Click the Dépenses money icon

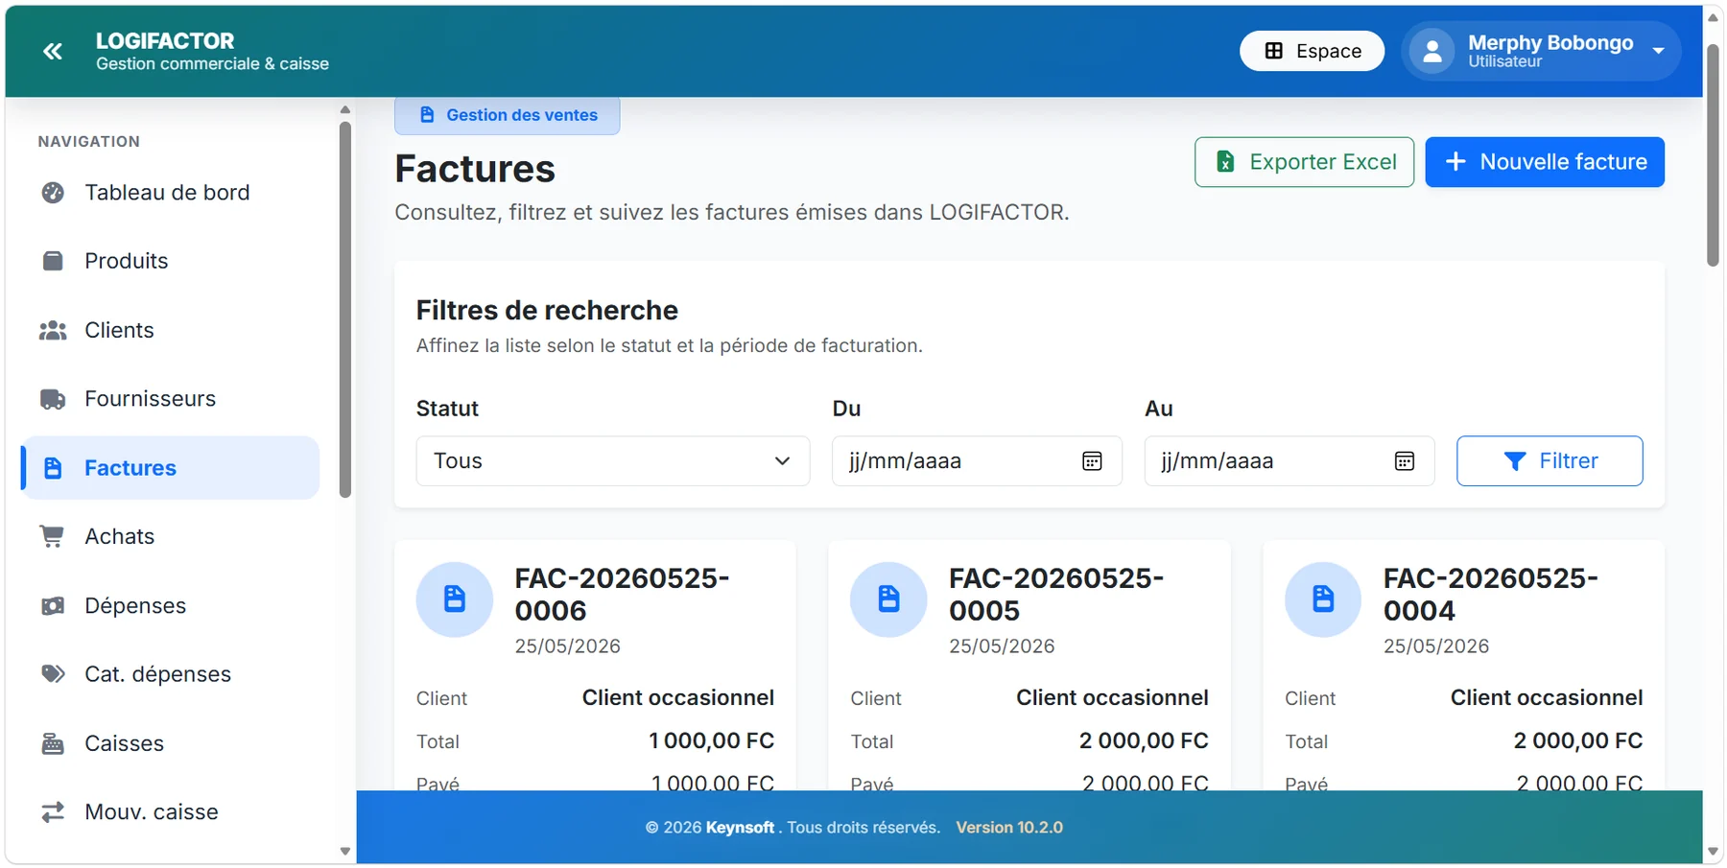pos(53,606)
